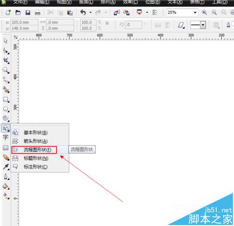Open the 文件(F) menu
Image resolution: width=234 pixels, height=226 pixels.
(20, 2)
